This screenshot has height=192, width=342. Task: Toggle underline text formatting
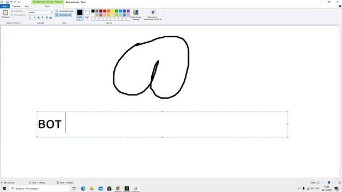tap(46, 18)
